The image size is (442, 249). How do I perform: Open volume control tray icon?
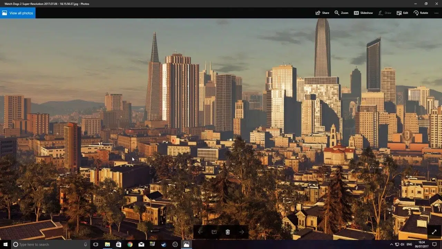click(x=403, y=245)
